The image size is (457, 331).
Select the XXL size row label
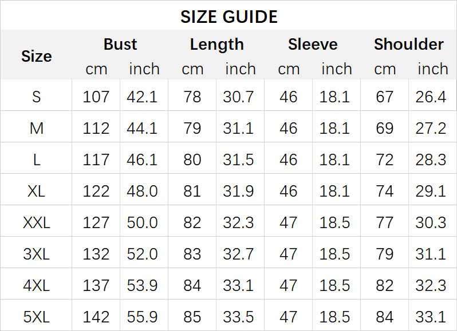coord(36,222)
